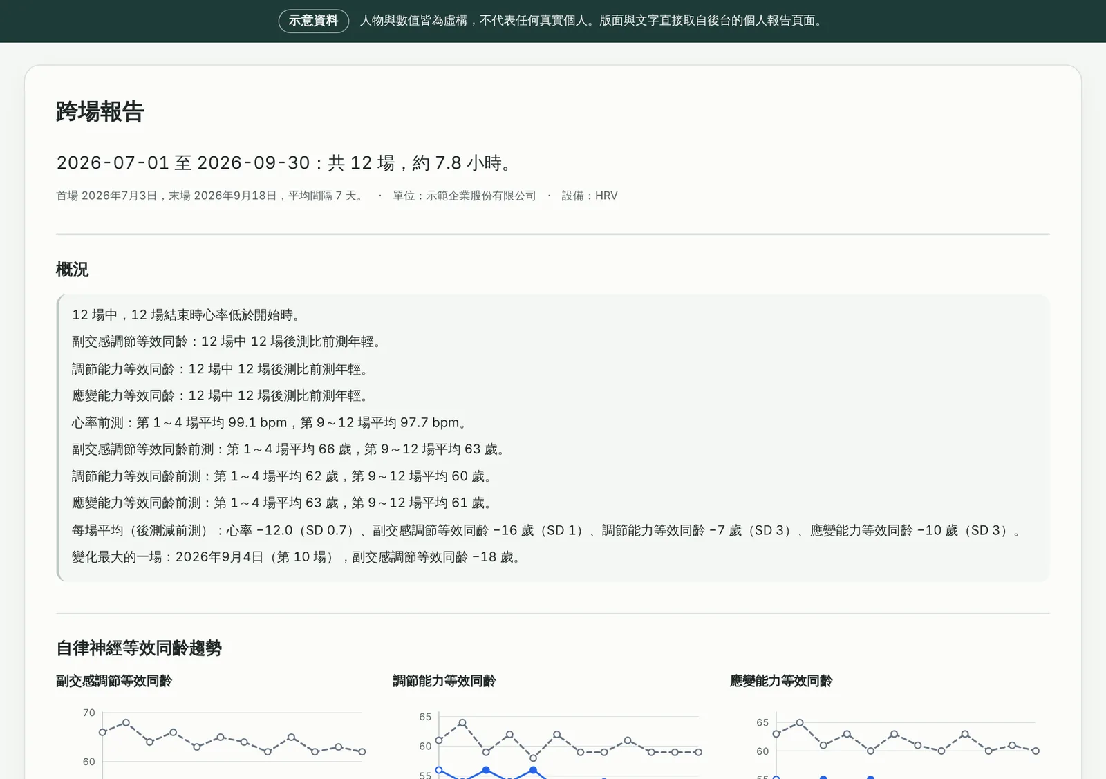Click the 自律神經等效同齡趨勢 section heading
1106x779 pixels.
coord(139,648)
